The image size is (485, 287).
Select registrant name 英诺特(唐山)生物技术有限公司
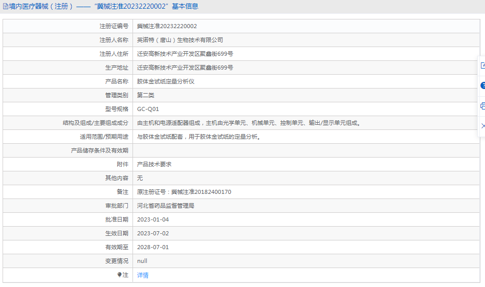pyautogui.click(x=180, y=40)
